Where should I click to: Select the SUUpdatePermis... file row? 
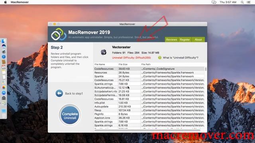pos(149,95)
